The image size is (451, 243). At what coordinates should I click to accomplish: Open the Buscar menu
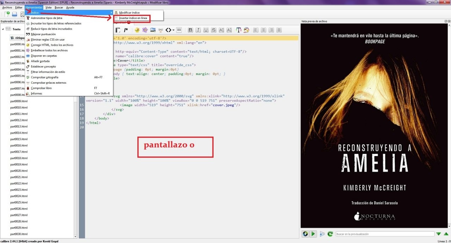point(59,7)
